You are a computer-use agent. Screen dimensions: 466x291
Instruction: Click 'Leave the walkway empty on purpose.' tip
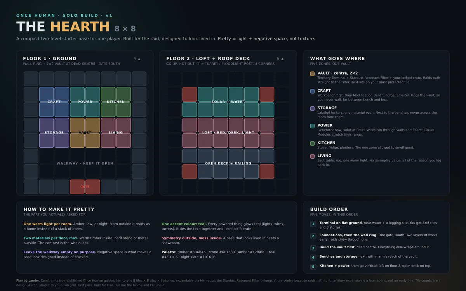coord(60,252)
